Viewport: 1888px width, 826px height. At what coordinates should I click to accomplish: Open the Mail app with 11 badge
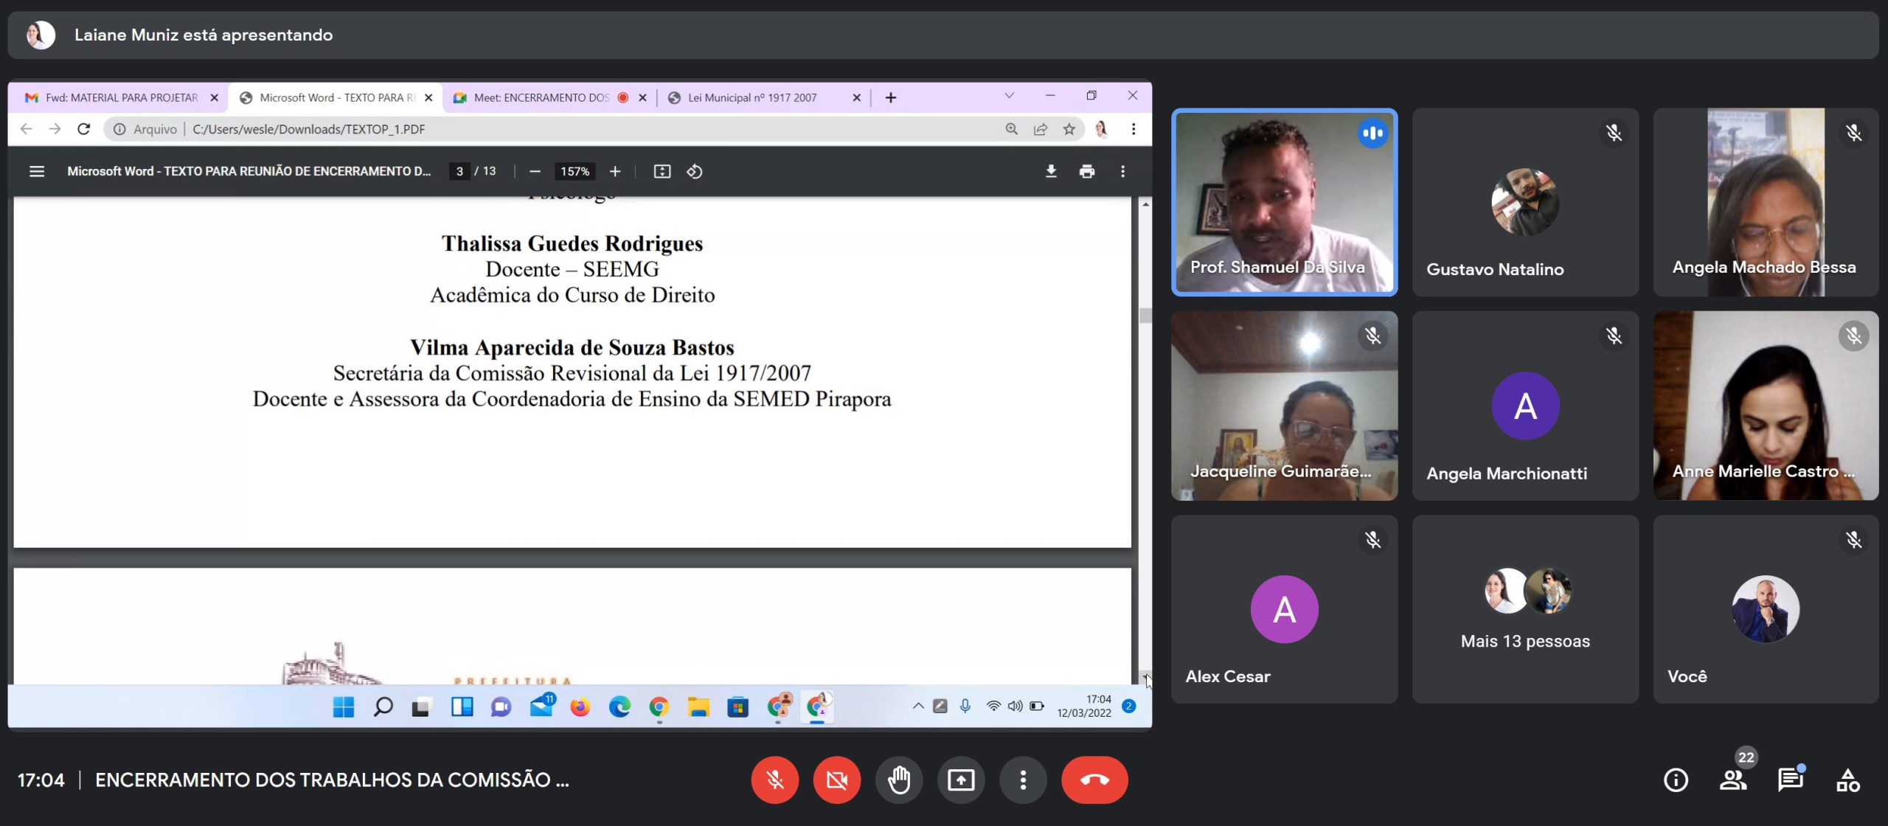[x=541, y=706]
